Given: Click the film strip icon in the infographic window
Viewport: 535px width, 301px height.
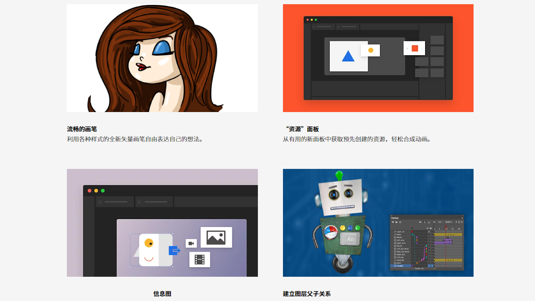Looking at the screenshot, I should (200, 259).
